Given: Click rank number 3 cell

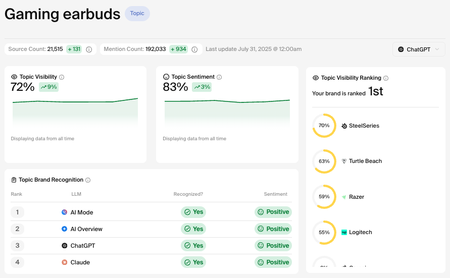Looking at the screenshot, I should 17,246.
